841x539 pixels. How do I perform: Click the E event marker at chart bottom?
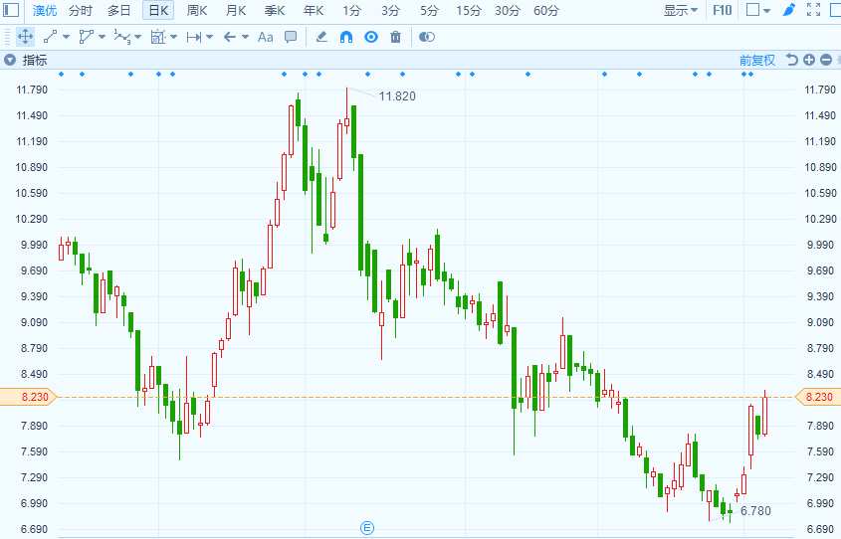tap(367, 528)
